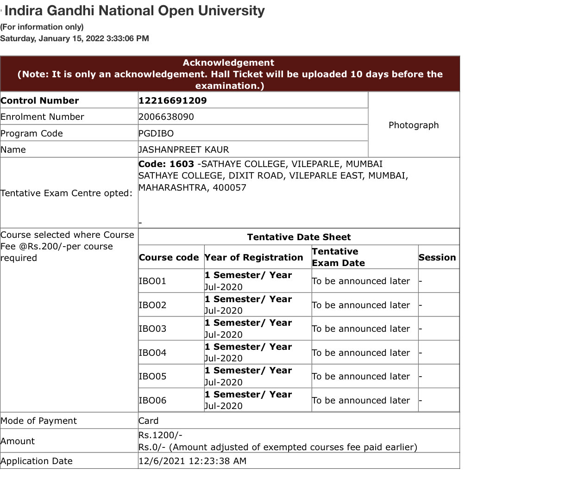Image resolution: width=572 pixels, height=490 pixels.
Task: Click the Rs.0/- amount adjusted note
Action: [x=278, y=447]
